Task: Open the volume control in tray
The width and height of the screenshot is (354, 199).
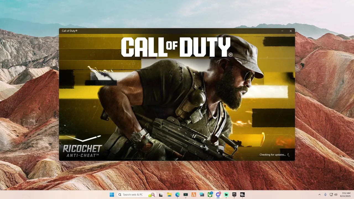Action: click(336, 195)
